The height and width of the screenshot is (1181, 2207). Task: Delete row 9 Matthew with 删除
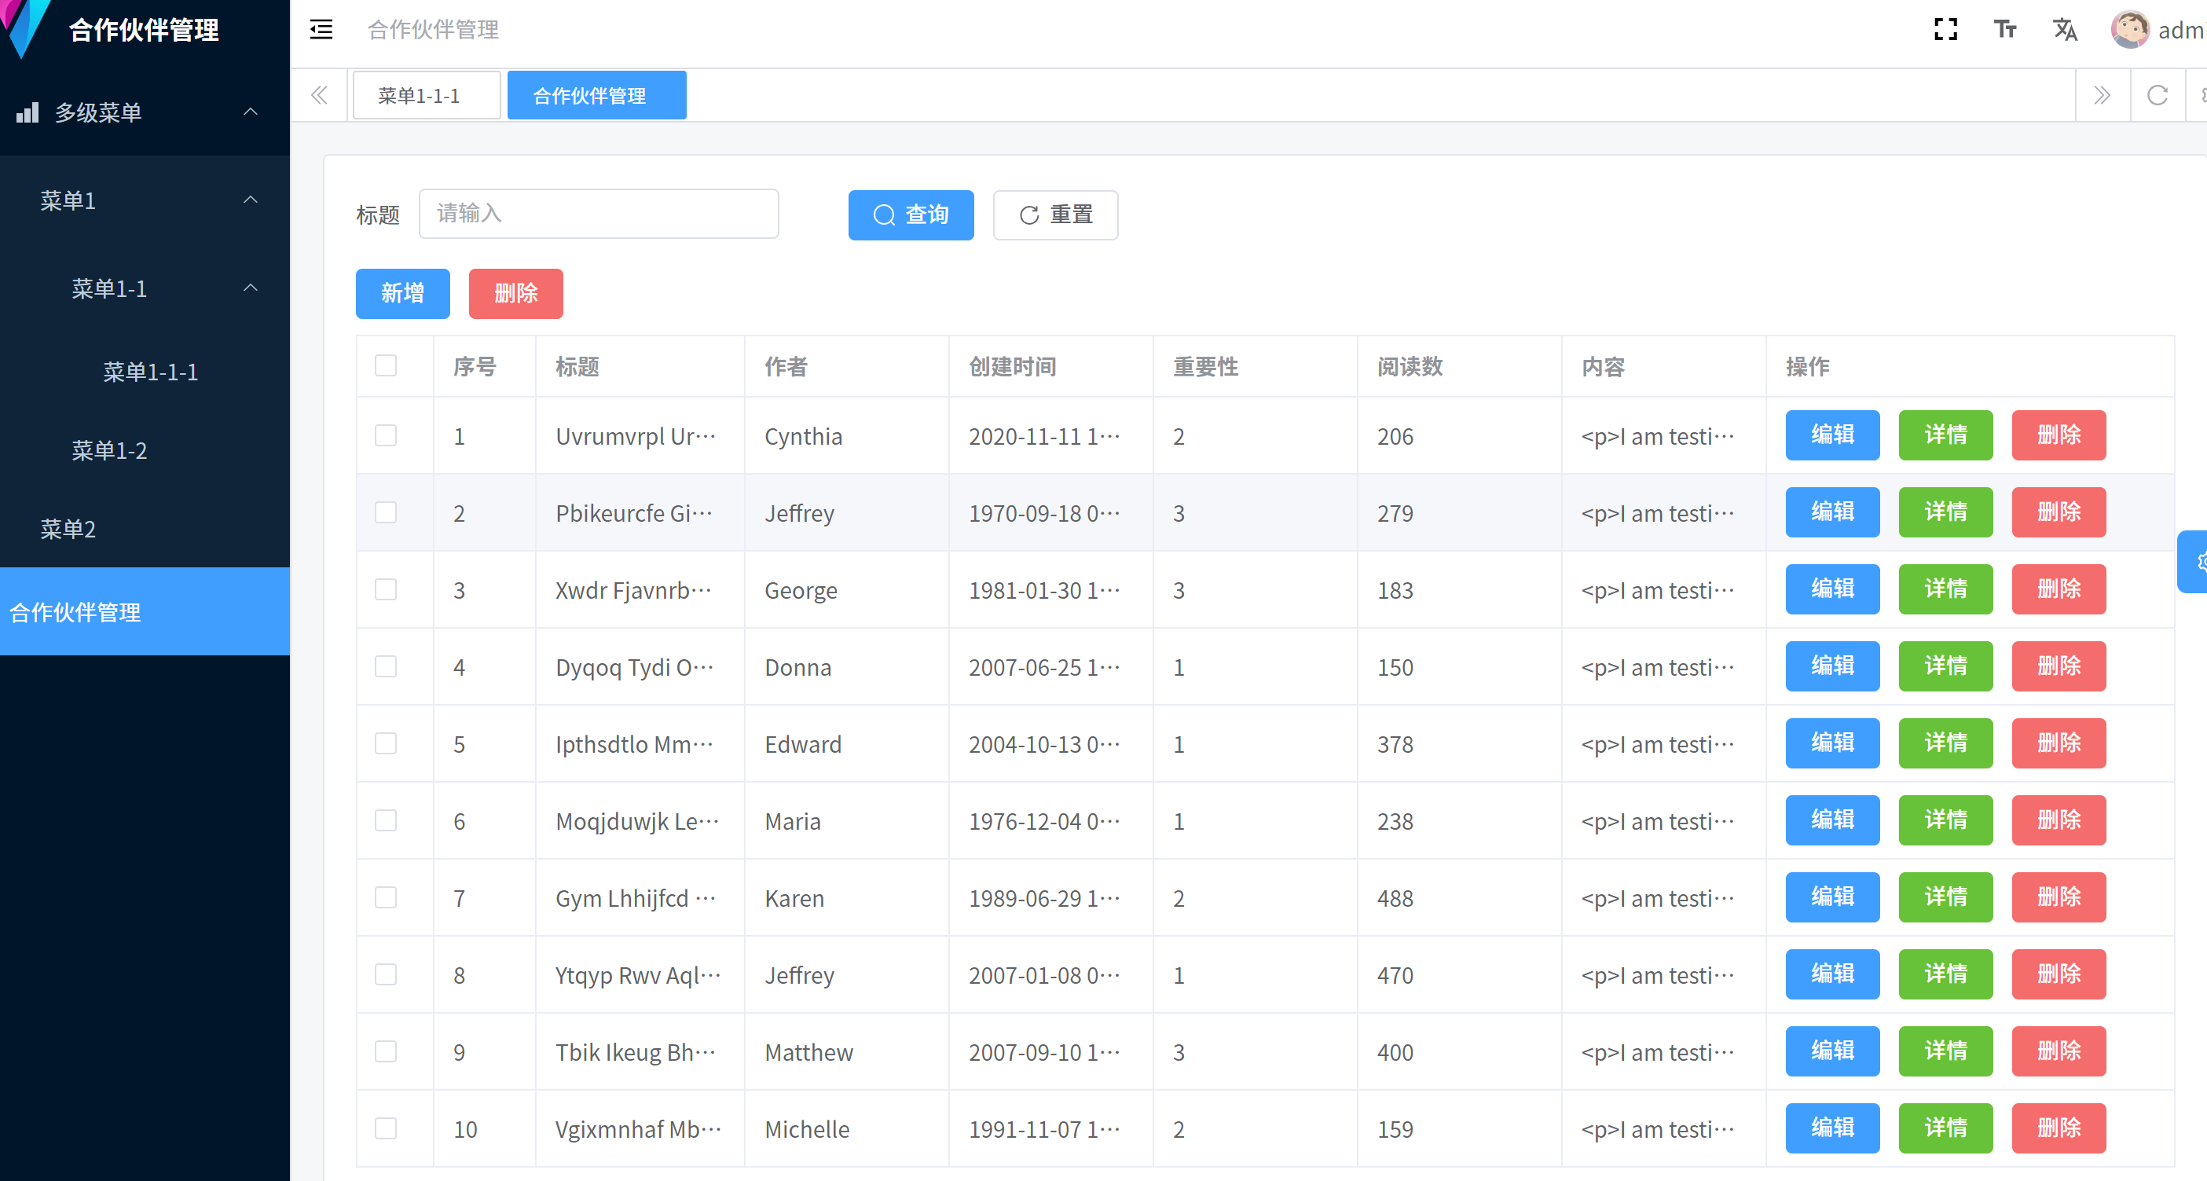coord(2059,1051)
